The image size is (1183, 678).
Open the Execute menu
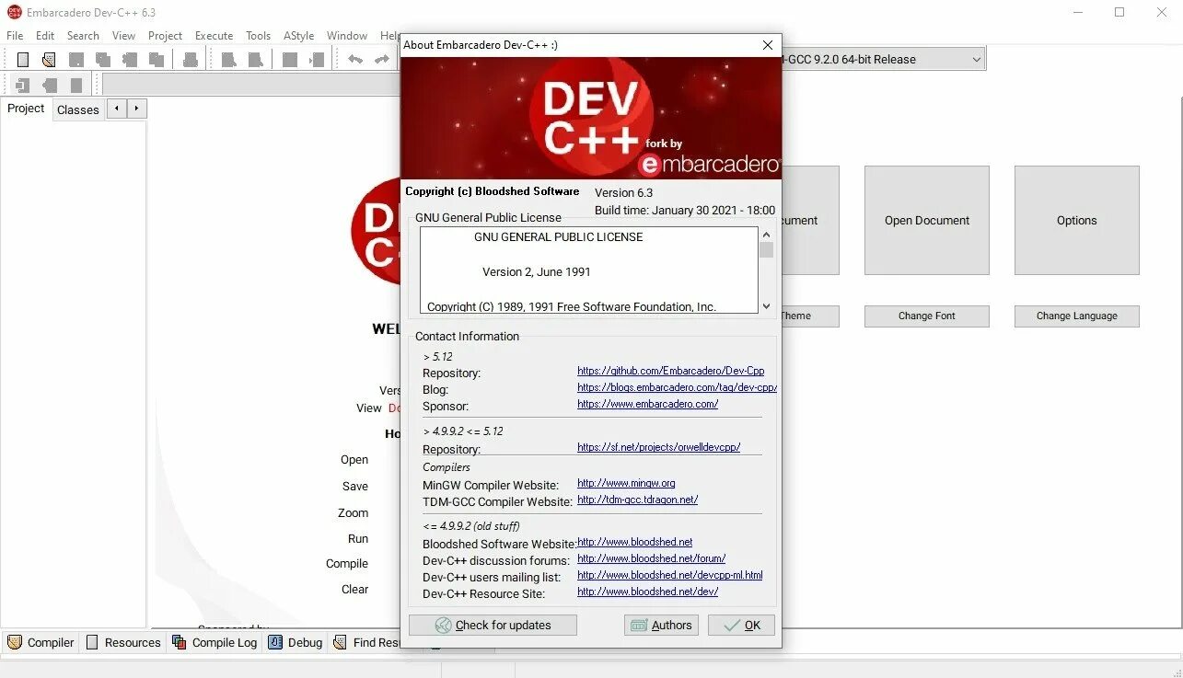click(214, 36)
